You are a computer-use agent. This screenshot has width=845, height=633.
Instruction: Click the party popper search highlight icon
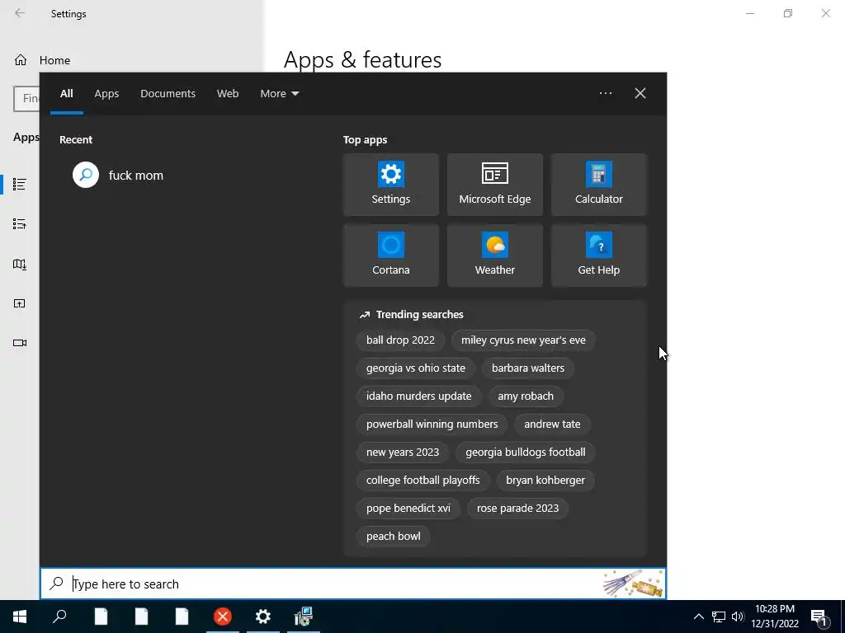[633, 584]
